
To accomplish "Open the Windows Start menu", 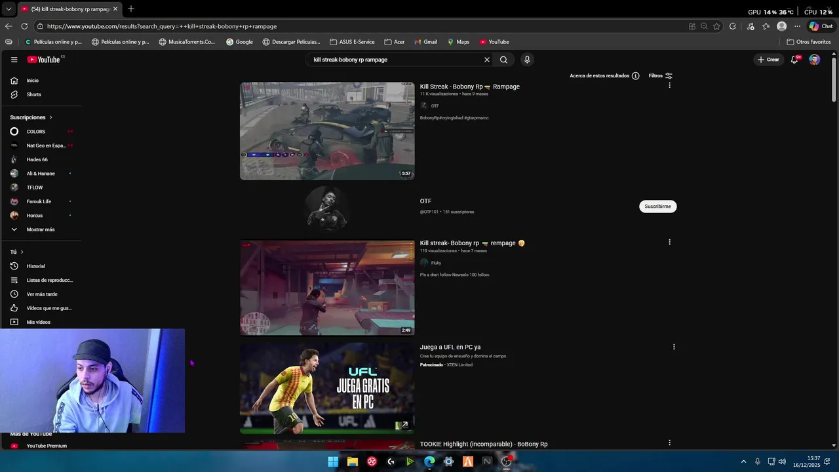I will click(x=333, y=462).
